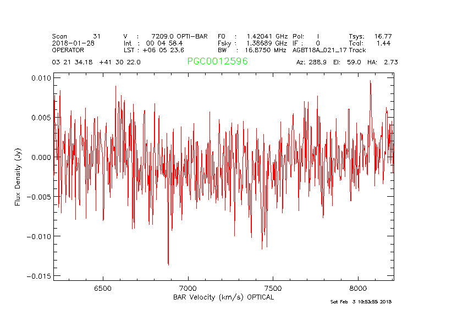The width and height of the screenshot is (463, 327).
Task: Click the HA: 2.73 hour angle
Action: (385, 62)
